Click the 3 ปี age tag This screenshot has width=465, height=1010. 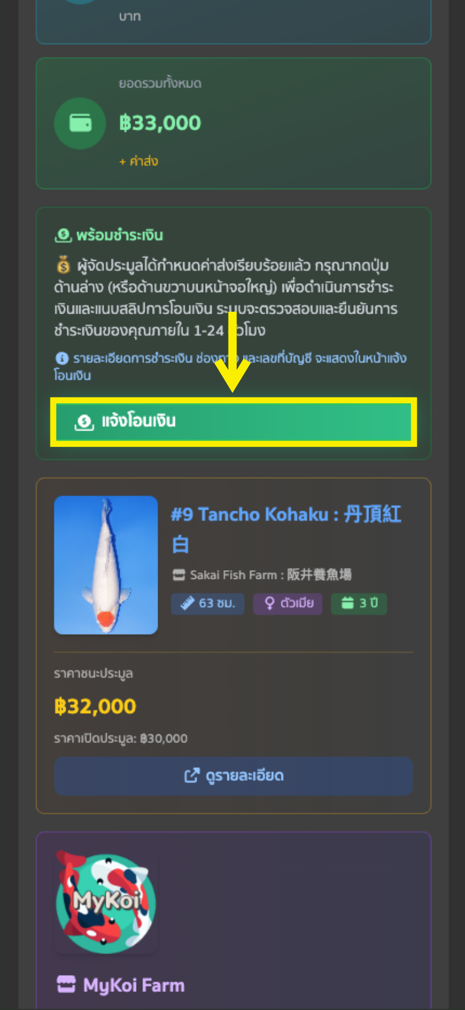[x=359, y=603]
